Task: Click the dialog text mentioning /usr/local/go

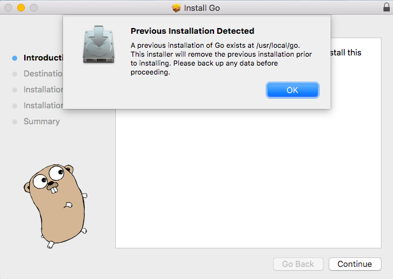Action: (221, 59)
